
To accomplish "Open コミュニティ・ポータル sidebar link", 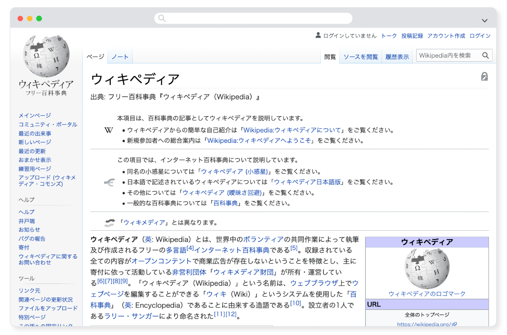I will pos(48,124).
